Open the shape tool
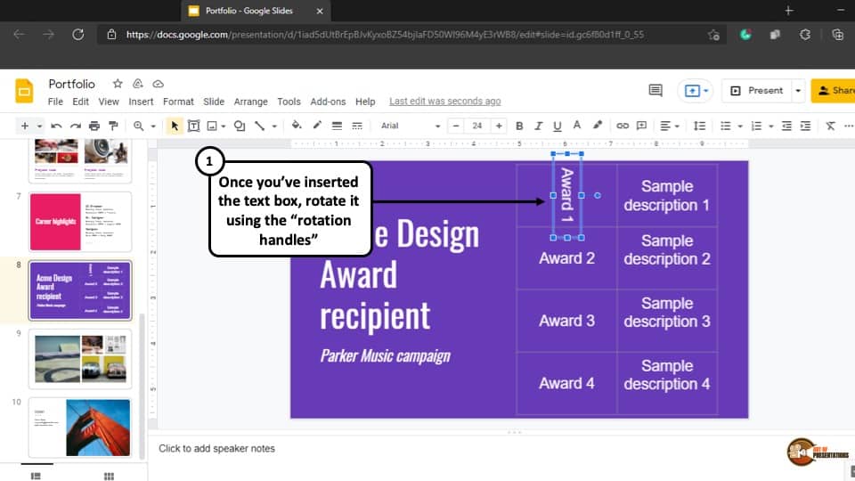Viewport: 855px width, 481px height. pos(240,126)
